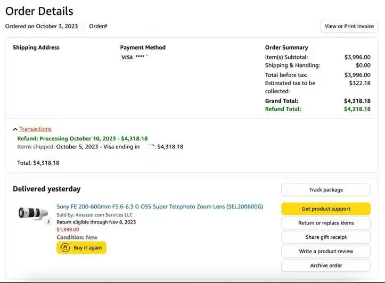Click the VISA card logo
The width and height of the screenshot is (385, 283).
pyautogui.click(x=127, y=57)
